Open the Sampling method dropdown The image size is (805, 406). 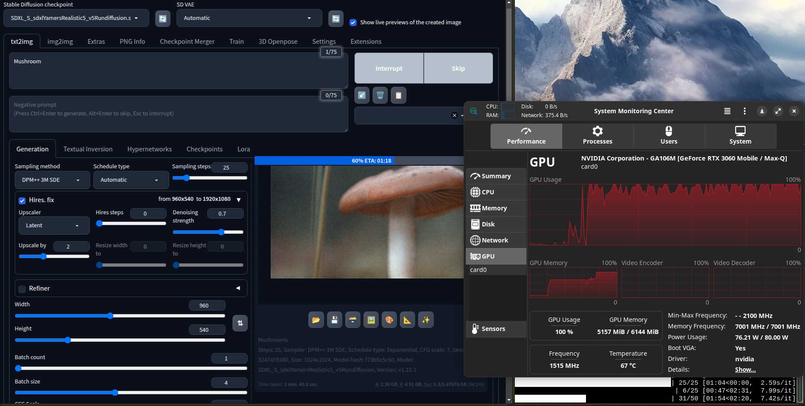(x=52, y=180)
